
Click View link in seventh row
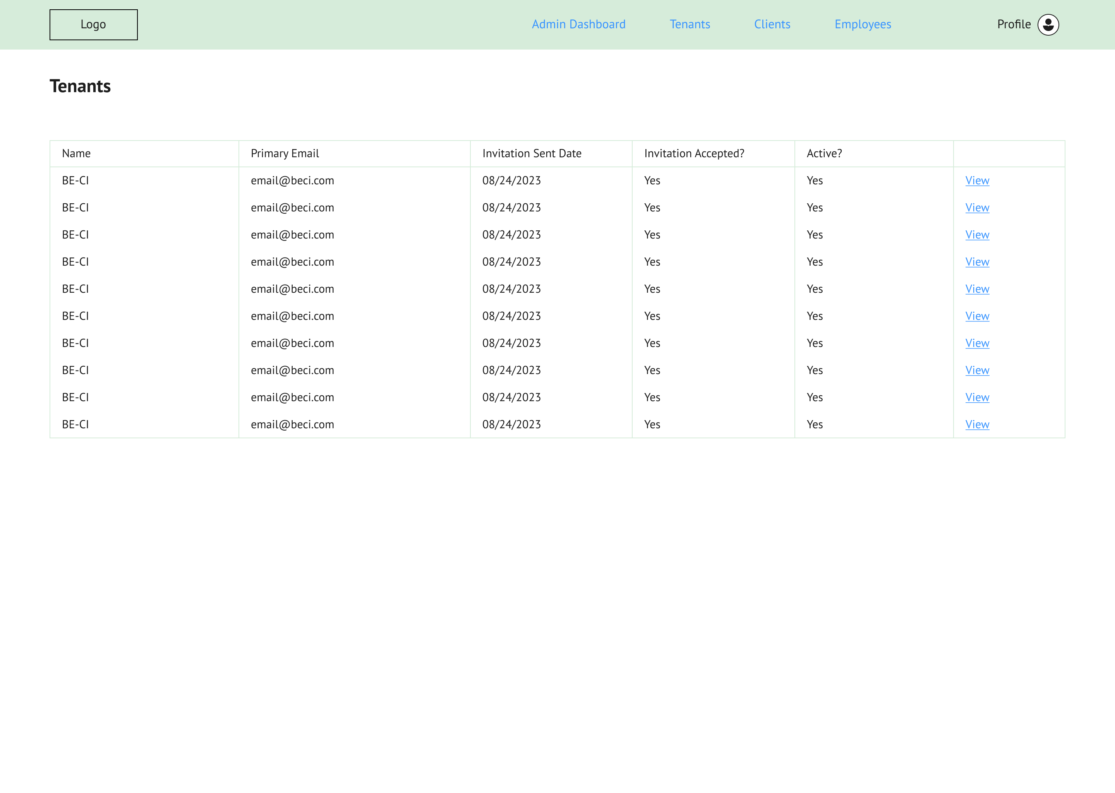tap(977, 343)
